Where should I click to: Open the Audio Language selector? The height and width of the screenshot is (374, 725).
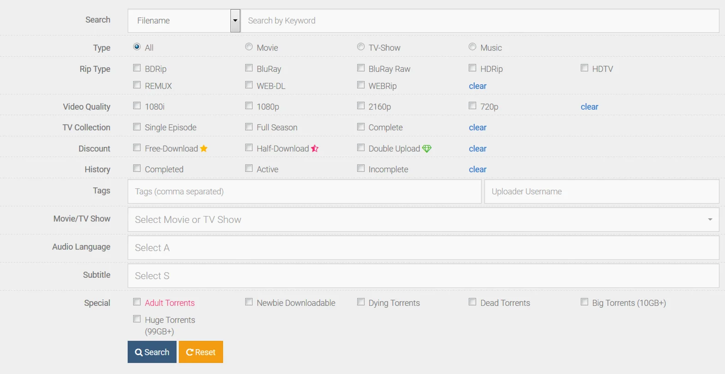[x=423, y=248]
